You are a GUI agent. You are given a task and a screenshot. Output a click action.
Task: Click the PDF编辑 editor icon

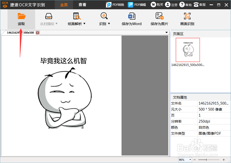tap(137, 5)
